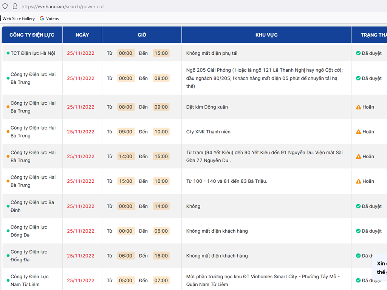Click the TRẠNG THÁI column header
The width and height of the screenshot is (387, 290).
pyautogui.click(x=369, y=35)
